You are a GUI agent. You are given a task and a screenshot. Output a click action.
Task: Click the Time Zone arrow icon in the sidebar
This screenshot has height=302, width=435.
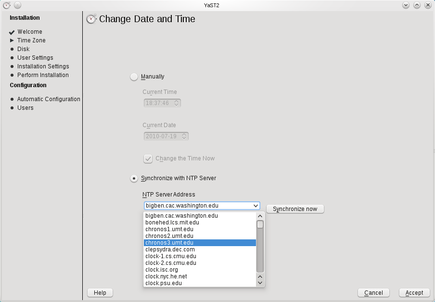click(12, 40)
